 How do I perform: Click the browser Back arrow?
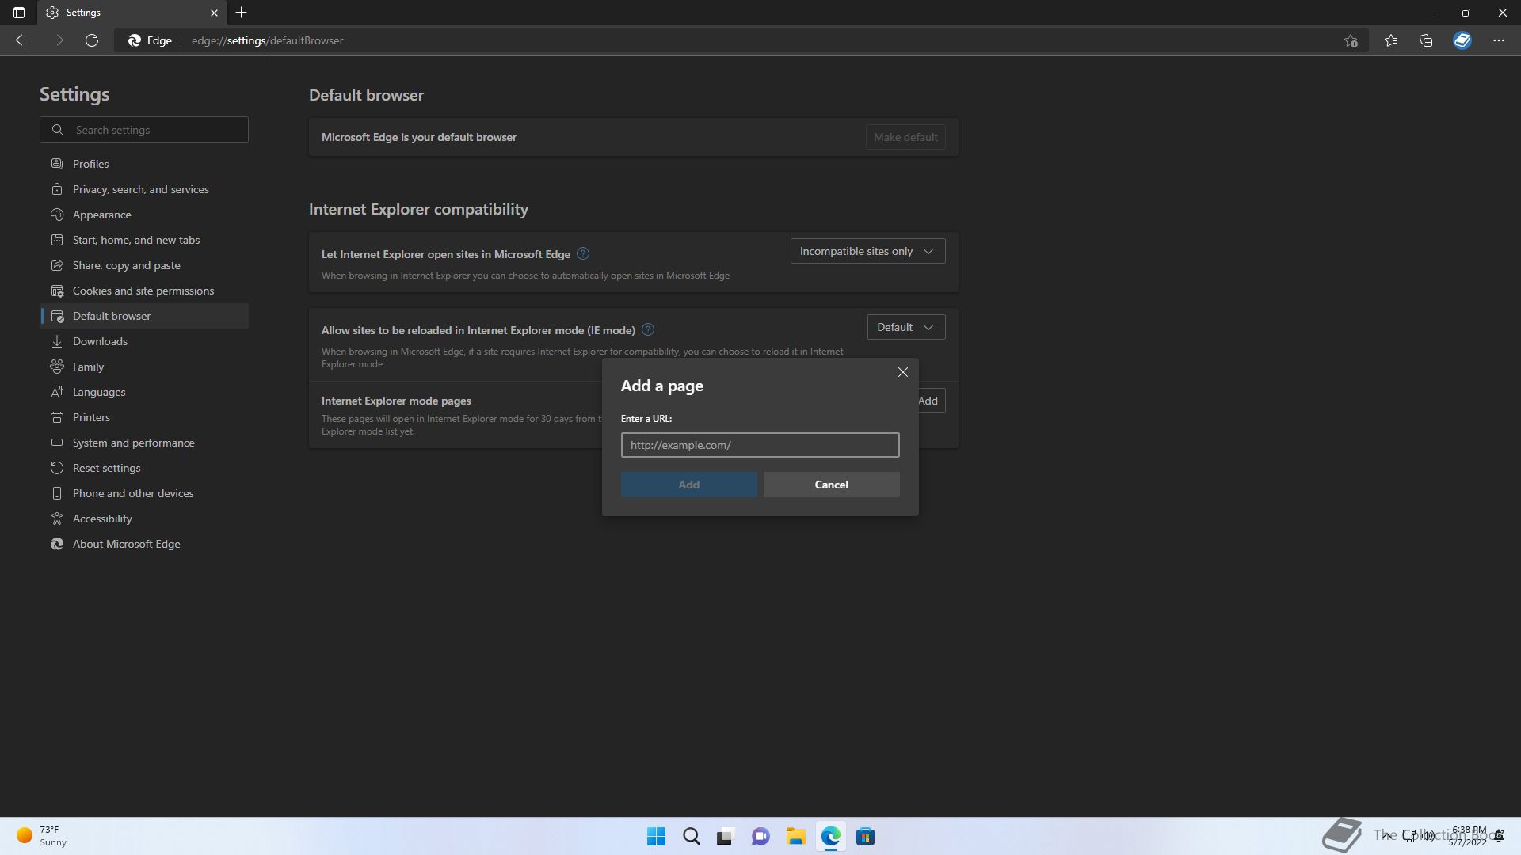pyautogui.click(x=22, y=40)
